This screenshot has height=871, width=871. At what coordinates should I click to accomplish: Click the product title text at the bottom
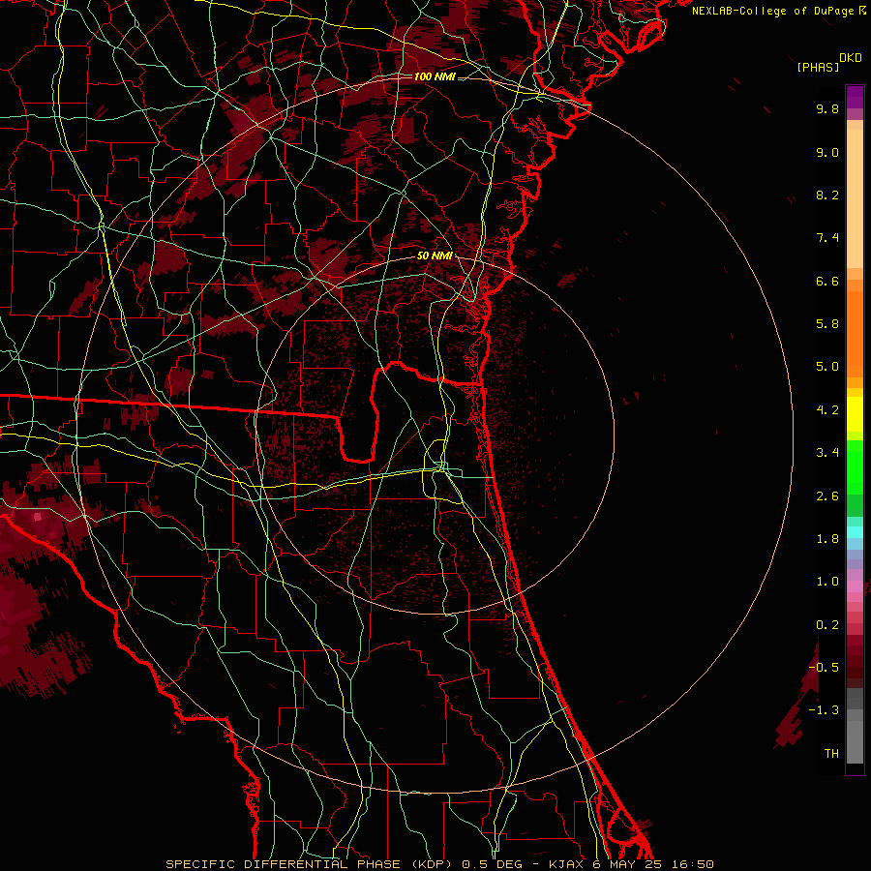point(439,864)
